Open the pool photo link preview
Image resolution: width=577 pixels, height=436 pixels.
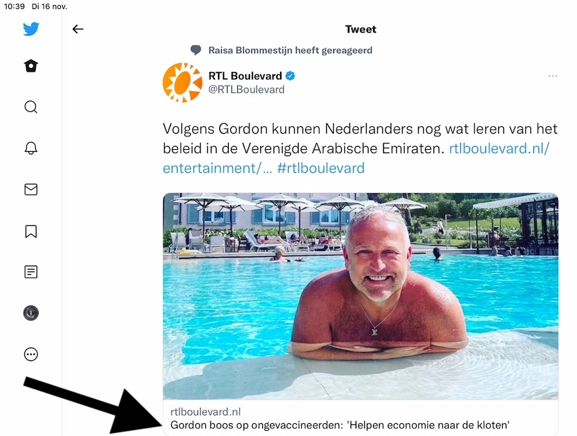pyautogui.click(x=360, y=296)
